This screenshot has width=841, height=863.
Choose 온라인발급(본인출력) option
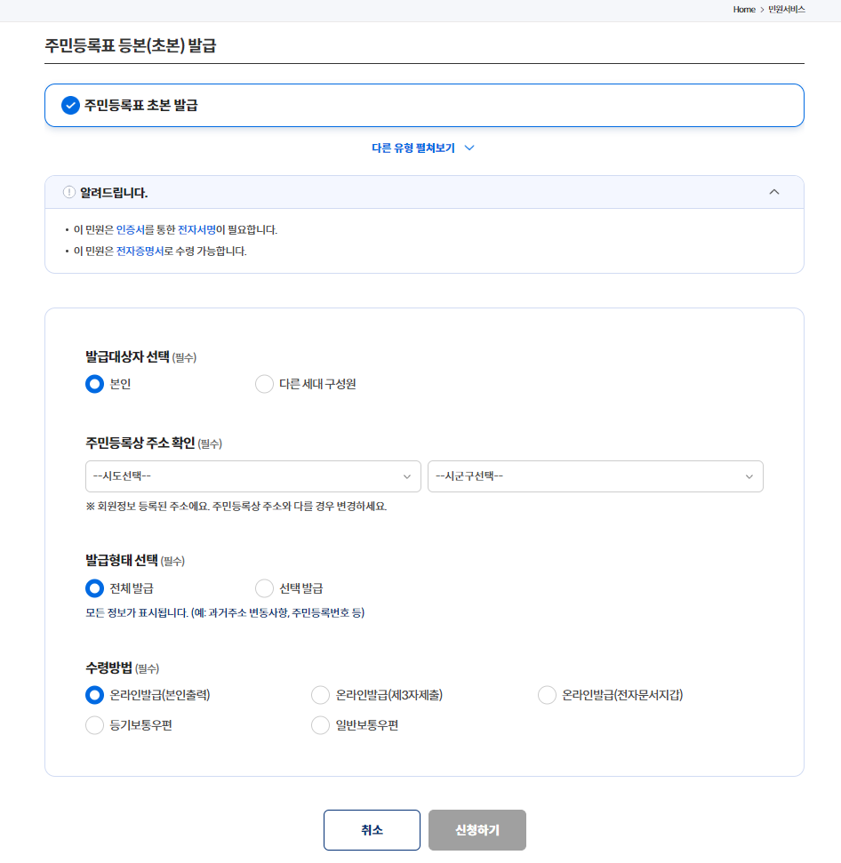coord(94,695)
